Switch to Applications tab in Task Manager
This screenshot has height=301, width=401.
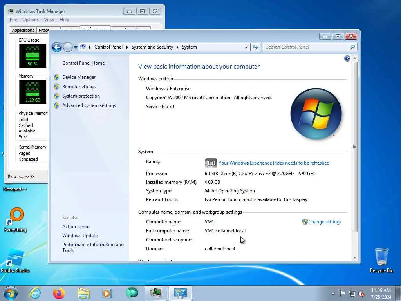tap(23, 30)
